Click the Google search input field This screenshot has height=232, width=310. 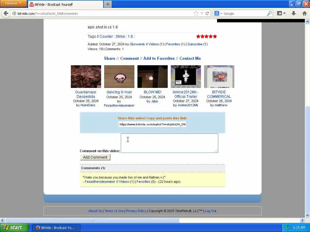pyautogui.click(x=245, y=14)
